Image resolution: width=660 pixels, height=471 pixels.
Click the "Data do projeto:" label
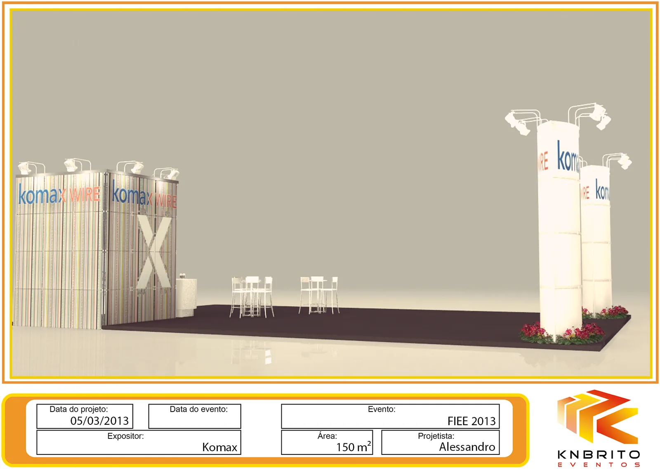tap(79, 409)
